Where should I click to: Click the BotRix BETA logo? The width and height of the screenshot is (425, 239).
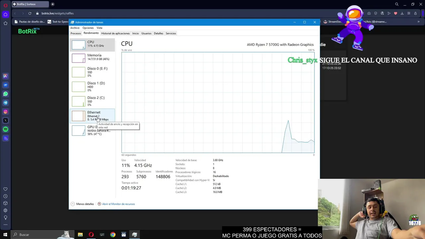click(x=29, y=31)
